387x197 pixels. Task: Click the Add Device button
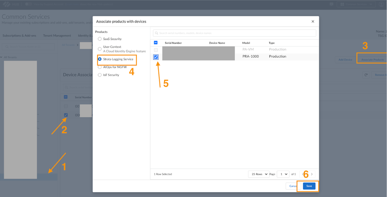click(x=345, y=60)
